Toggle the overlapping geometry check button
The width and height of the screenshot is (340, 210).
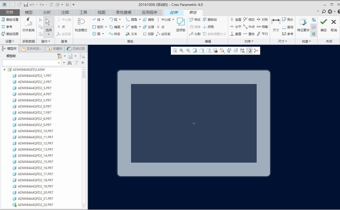click(x=314, y=34)
